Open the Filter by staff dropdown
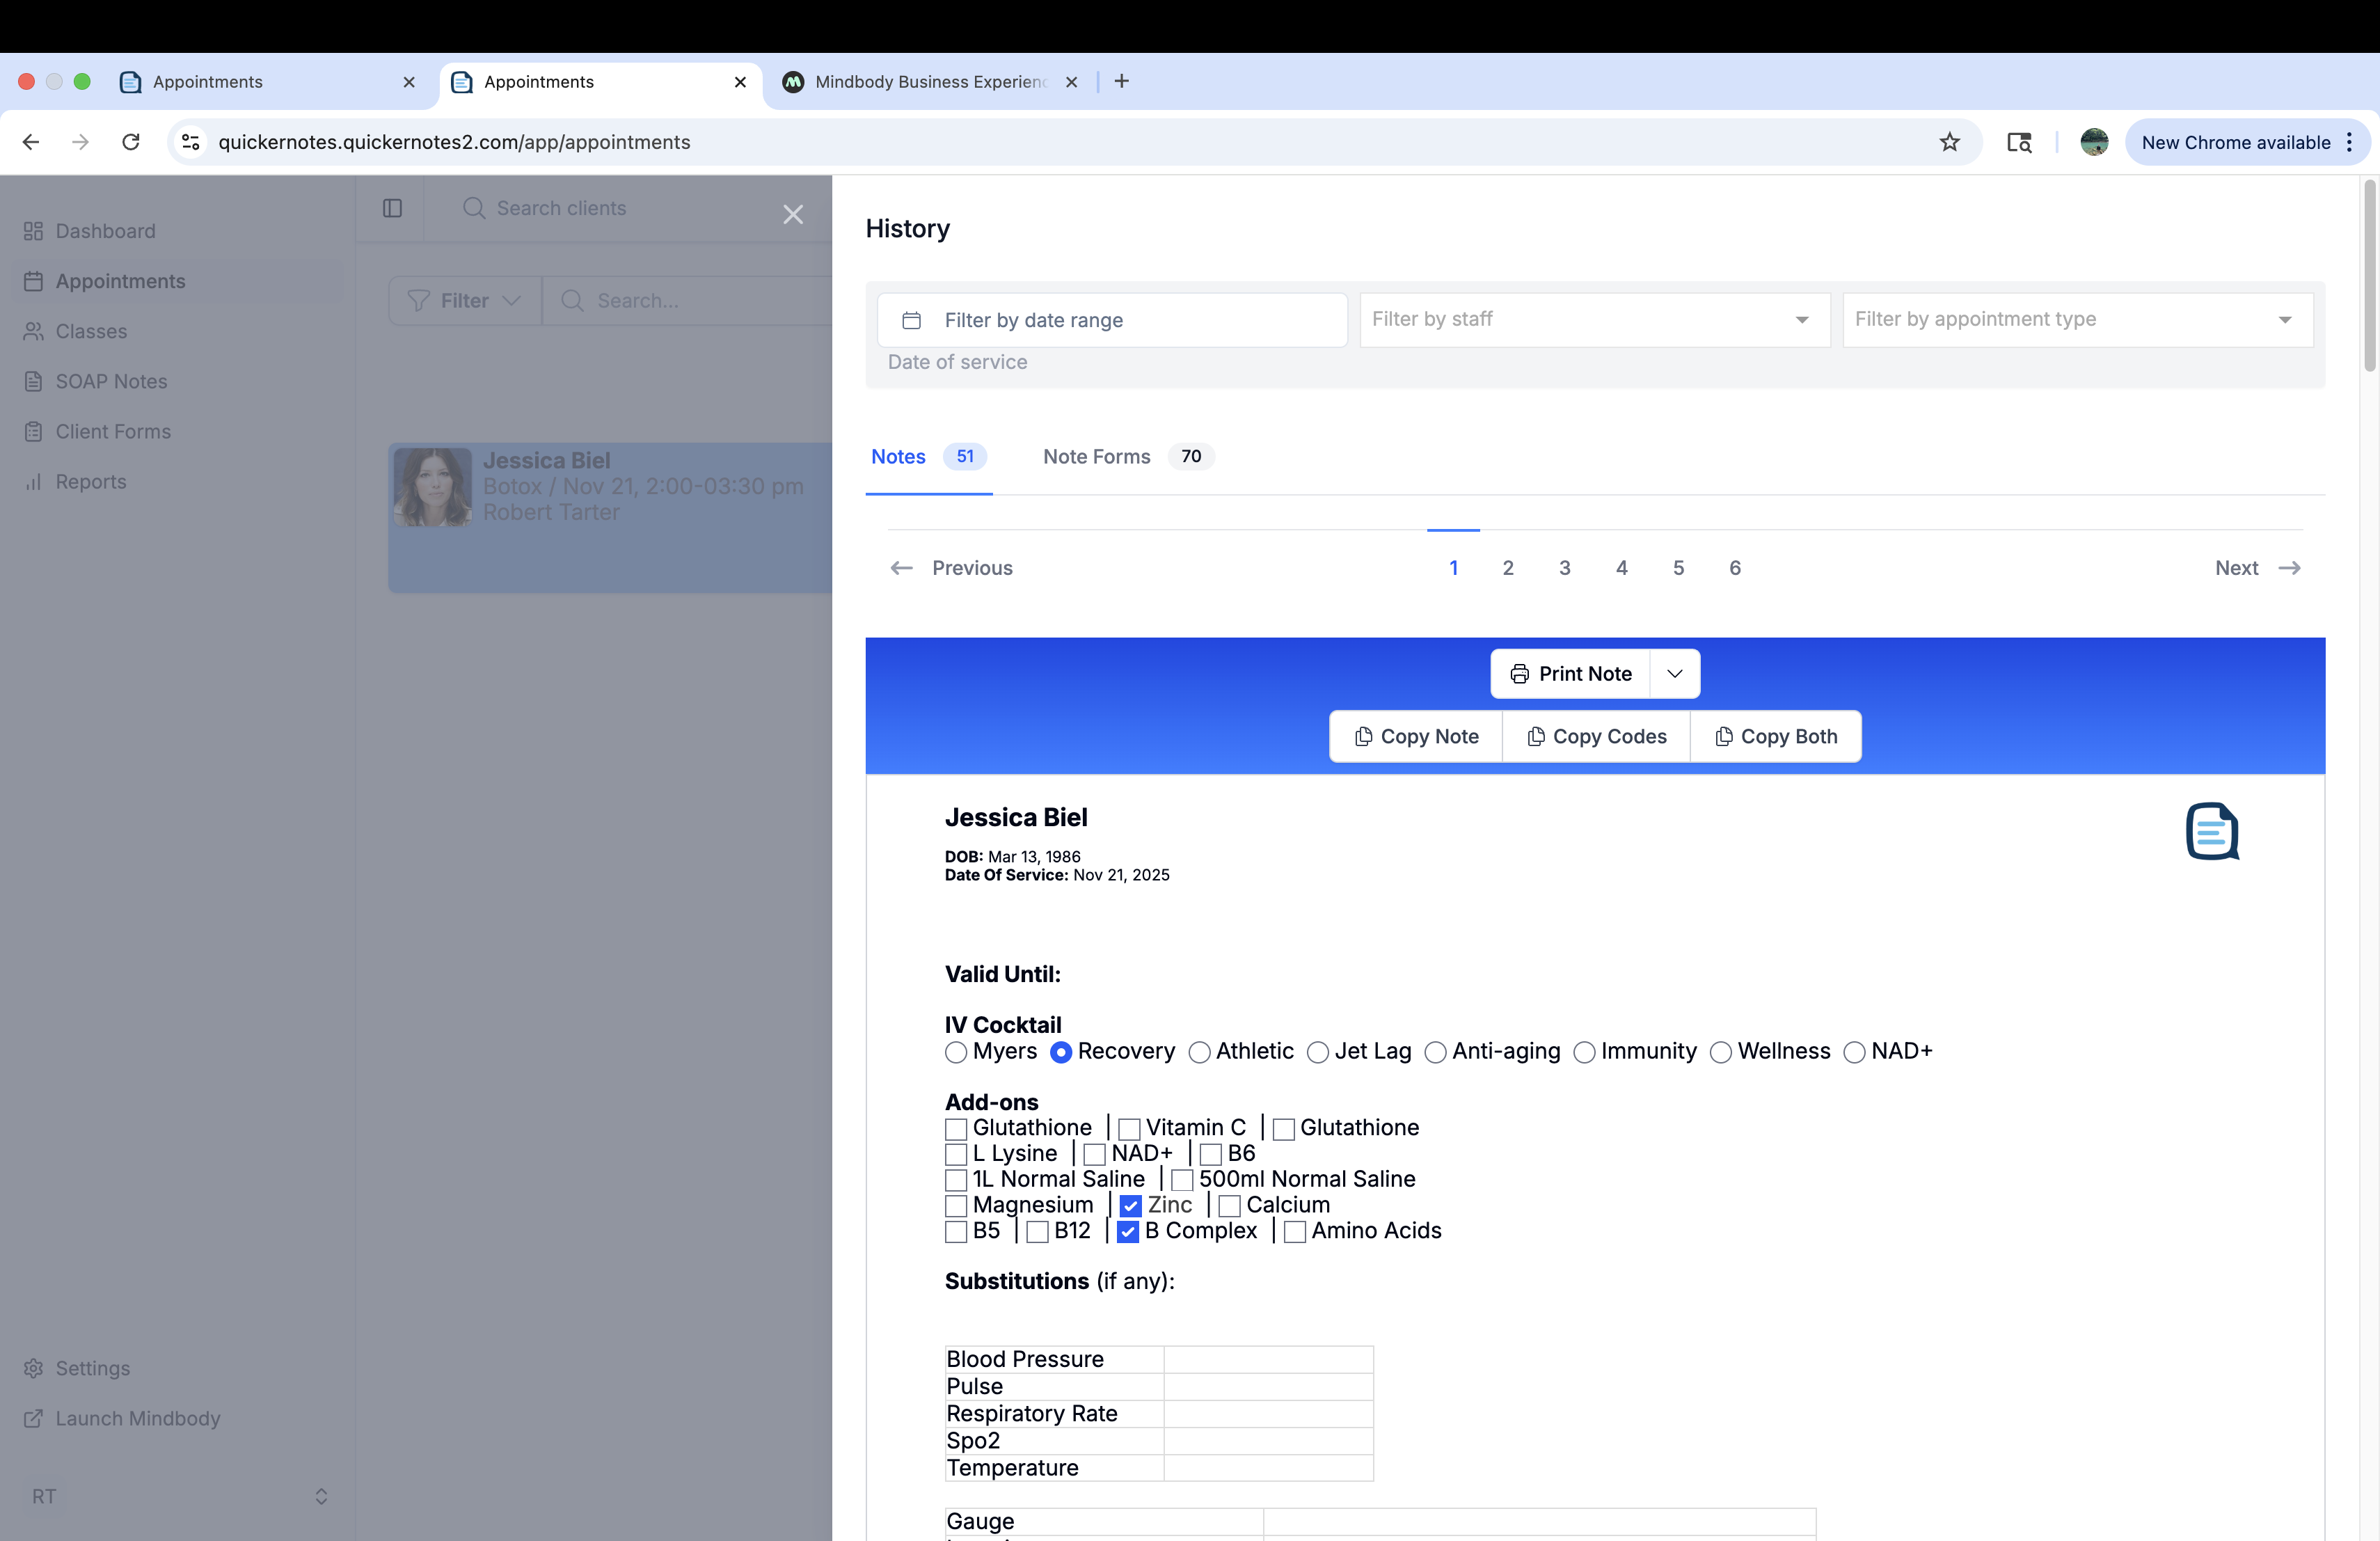This screenshot has height=1541, width=2380. click(1594, 320)
